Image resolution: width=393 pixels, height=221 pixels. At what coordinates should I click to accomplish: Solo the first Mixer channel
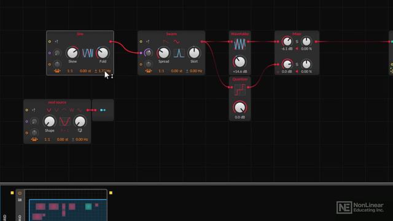pos(297,42)
